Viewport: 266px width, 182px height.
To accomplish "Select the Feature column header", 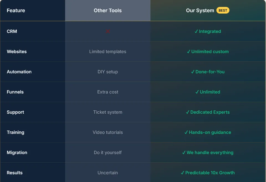I will click(x=16, y=11).
